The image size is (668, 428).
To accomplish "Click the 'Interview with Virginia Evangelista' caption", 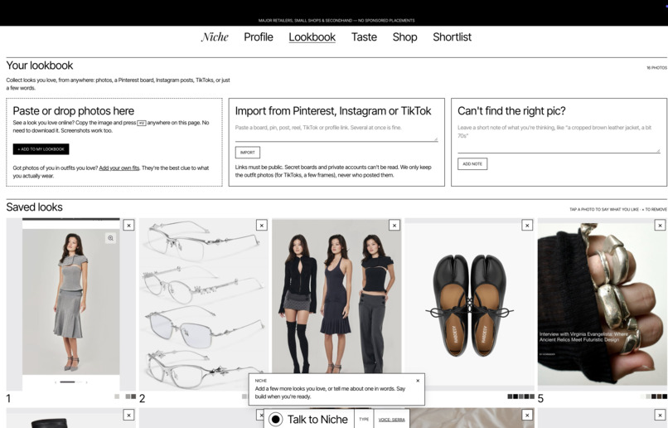I will point(584,337).
